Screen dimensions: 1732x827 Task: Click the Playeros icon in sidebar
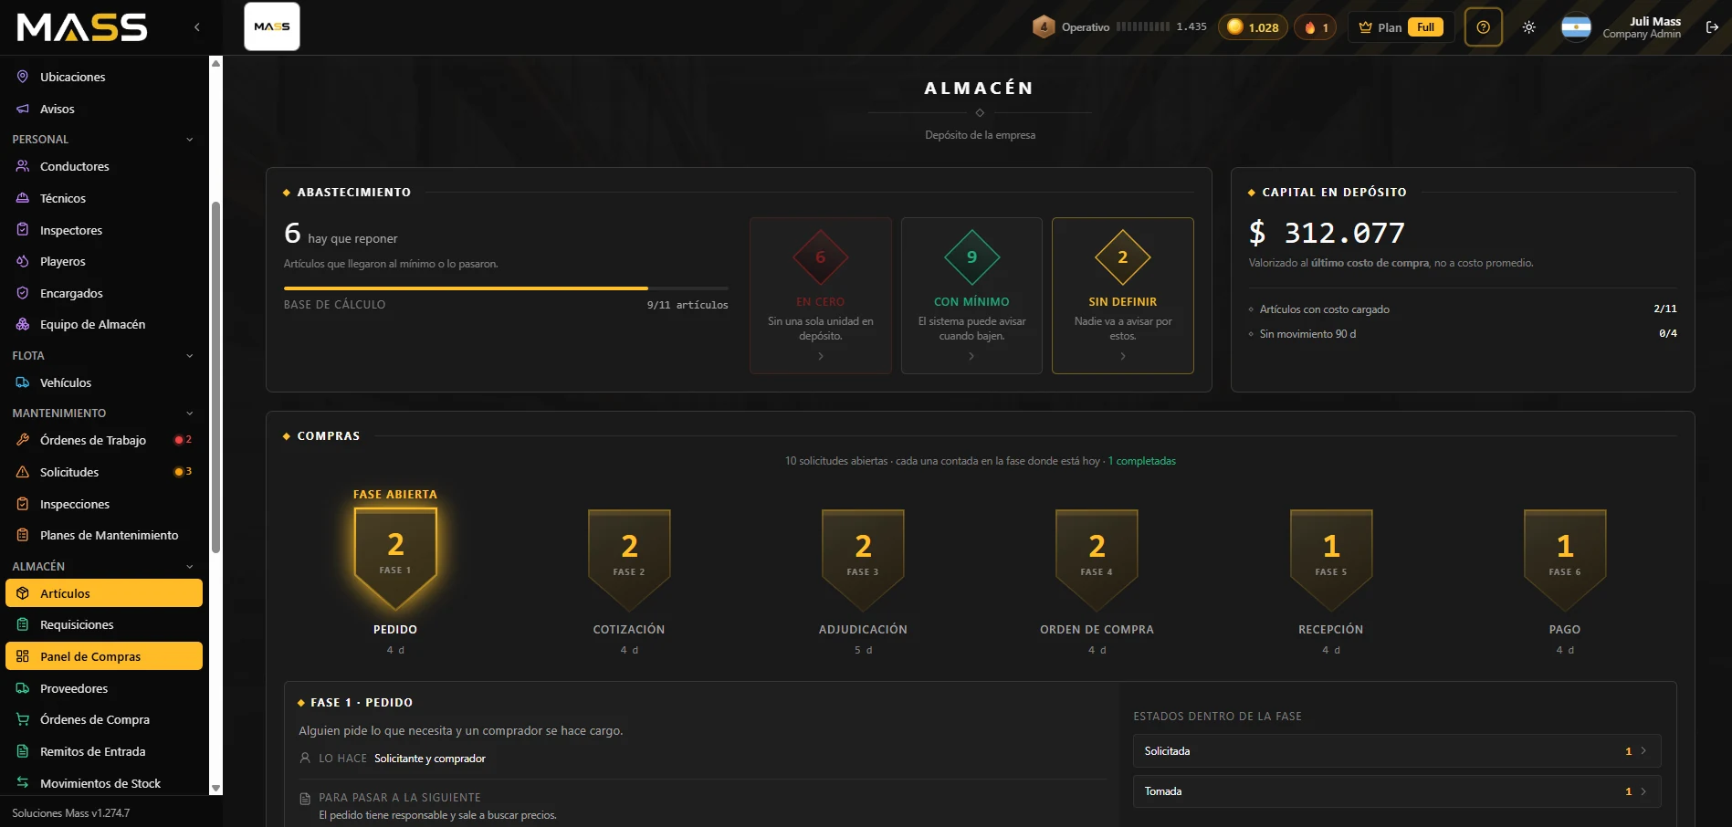[23, 261]
